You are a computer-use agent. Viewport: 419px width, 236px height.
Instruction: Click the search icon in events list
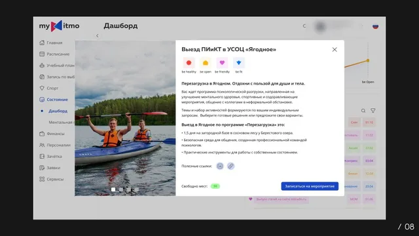[x=363, y=111]
